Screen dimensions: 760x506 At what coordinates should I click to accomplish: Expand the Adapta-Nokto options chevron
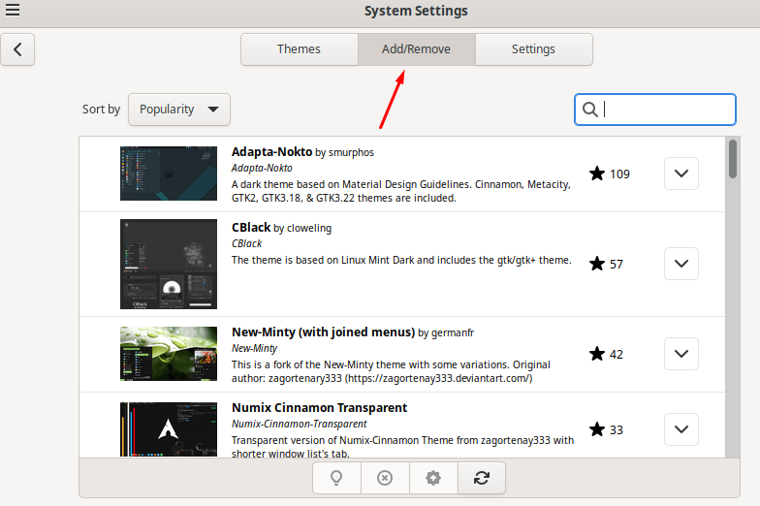[681, 174]
